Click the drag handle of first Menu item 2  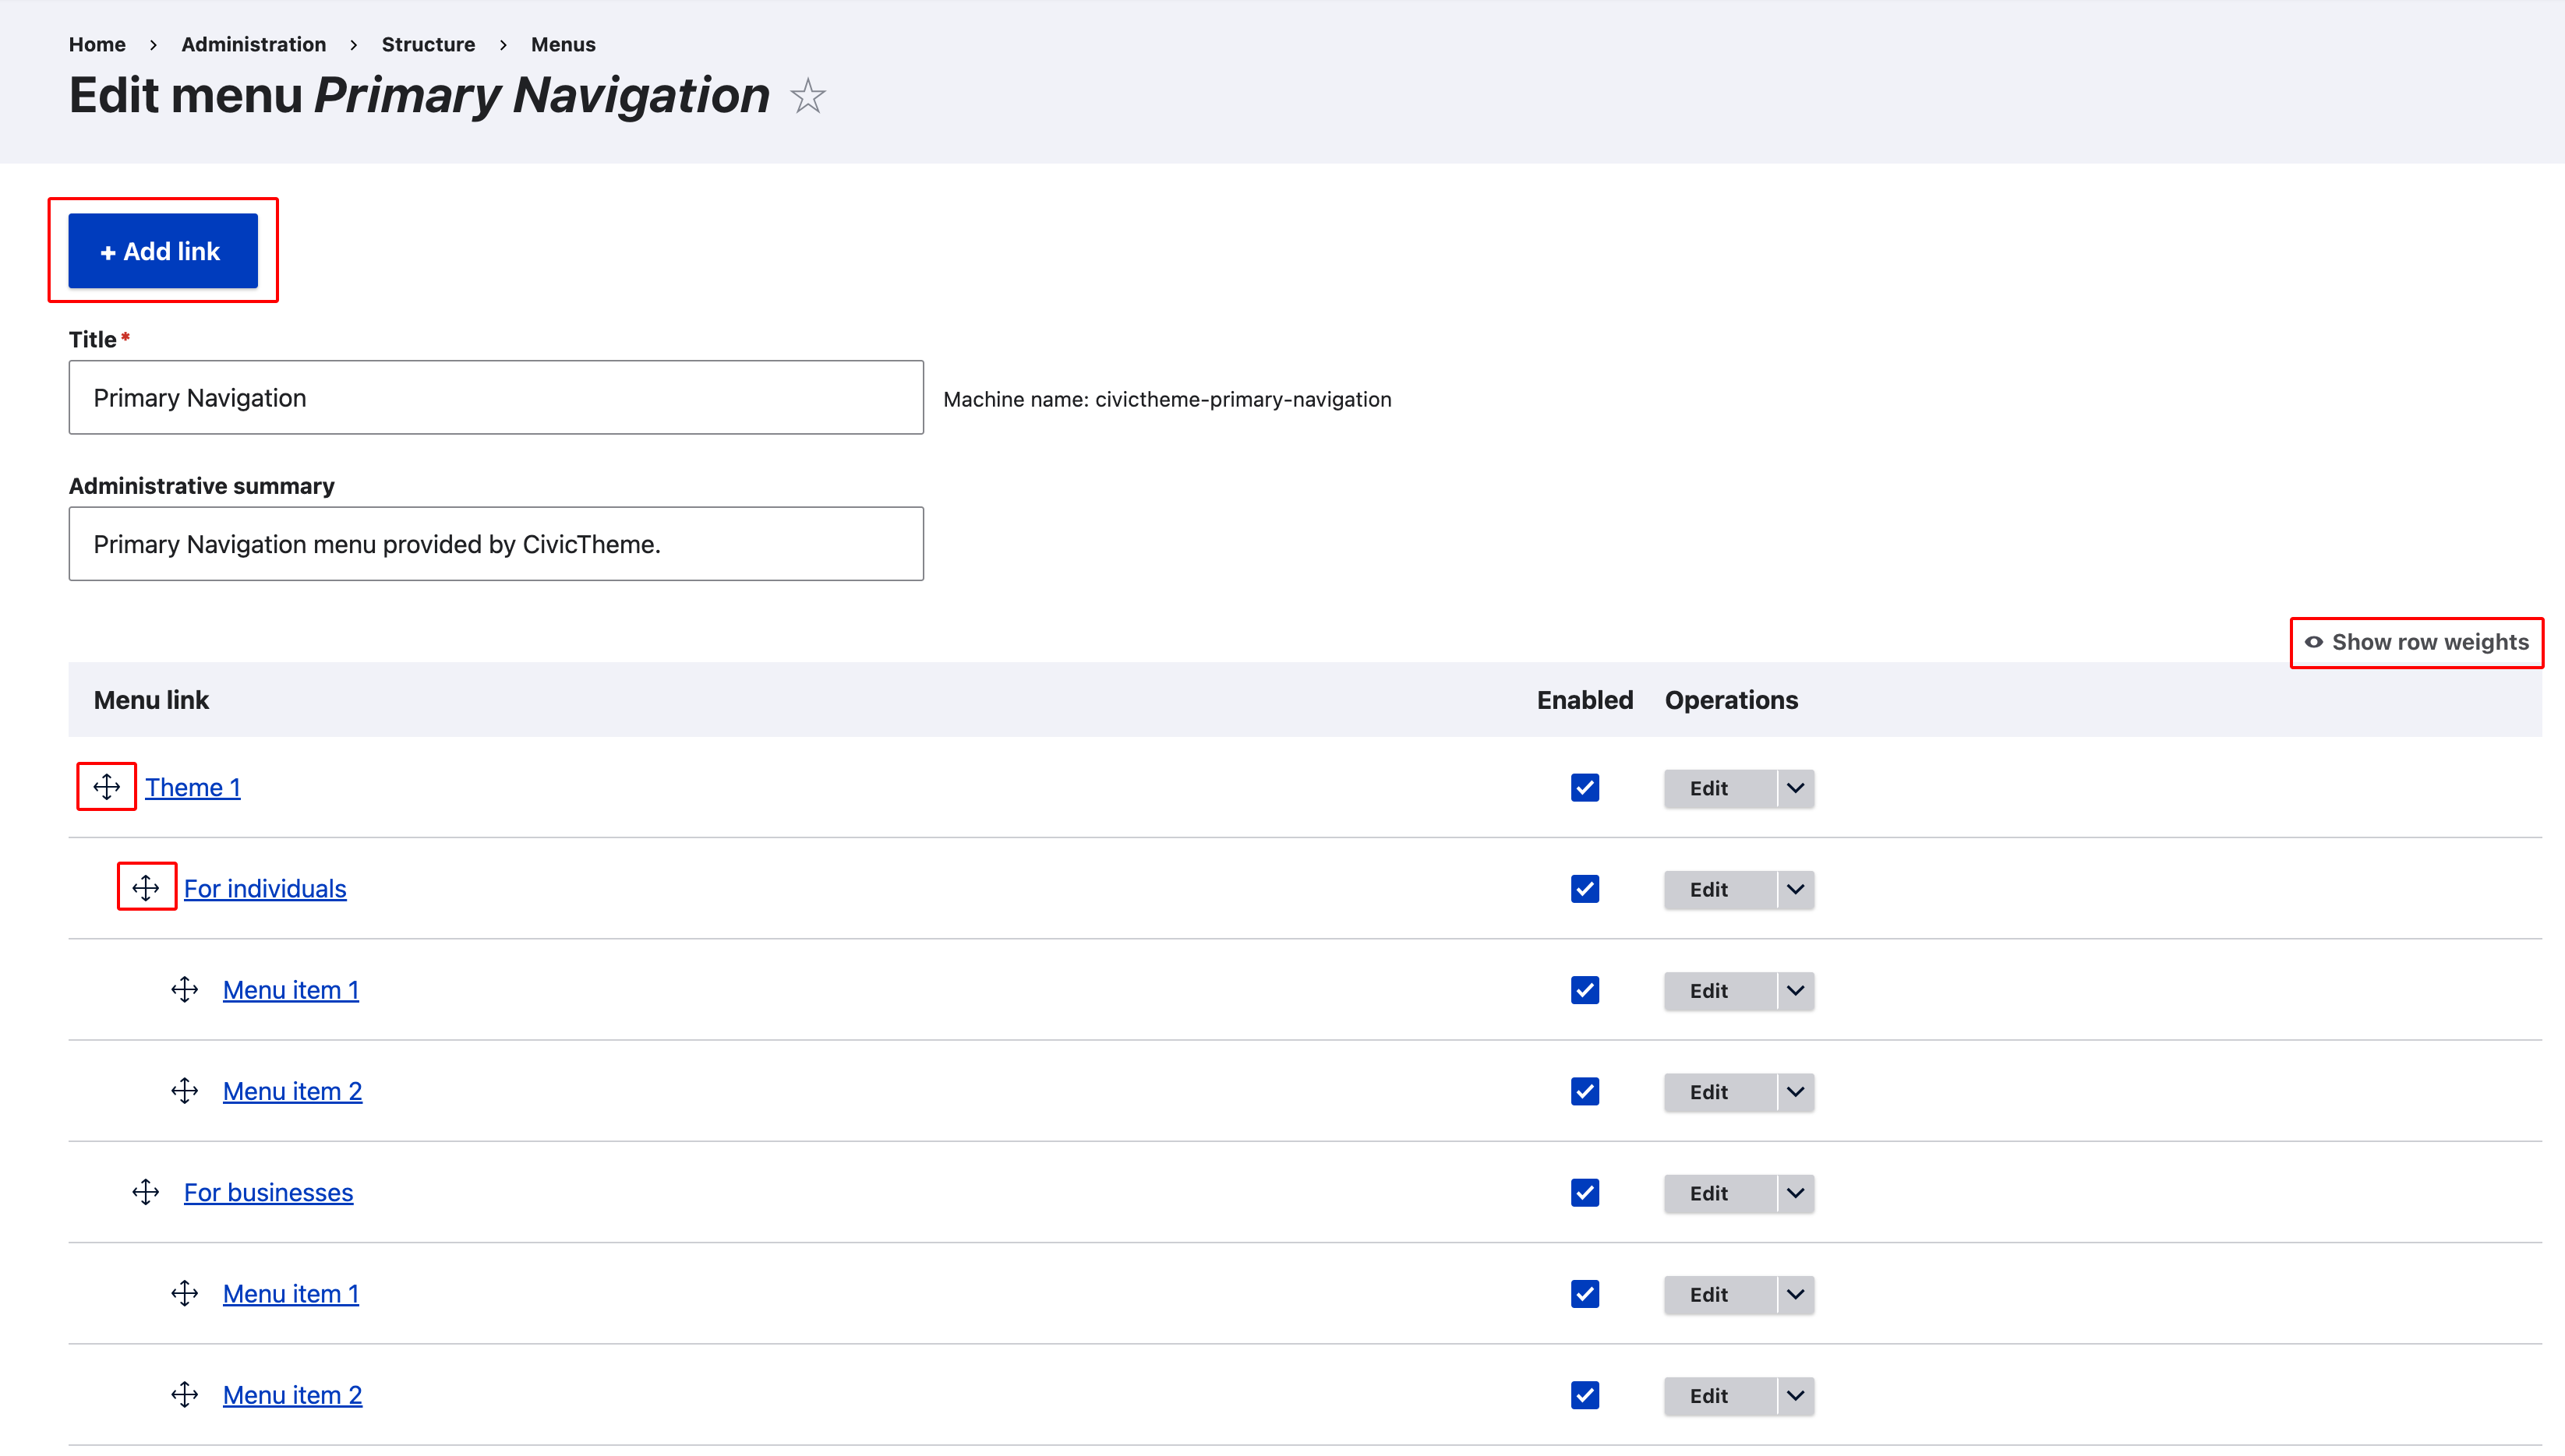click(185, 1090)
